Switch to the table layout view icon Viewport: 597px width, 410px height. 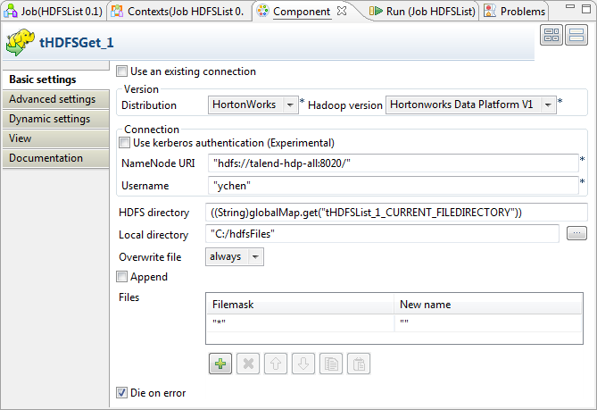[551, 36]
